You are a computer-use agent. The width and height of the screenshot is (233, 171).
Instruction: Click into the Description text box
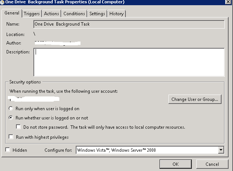pos(128,62)
